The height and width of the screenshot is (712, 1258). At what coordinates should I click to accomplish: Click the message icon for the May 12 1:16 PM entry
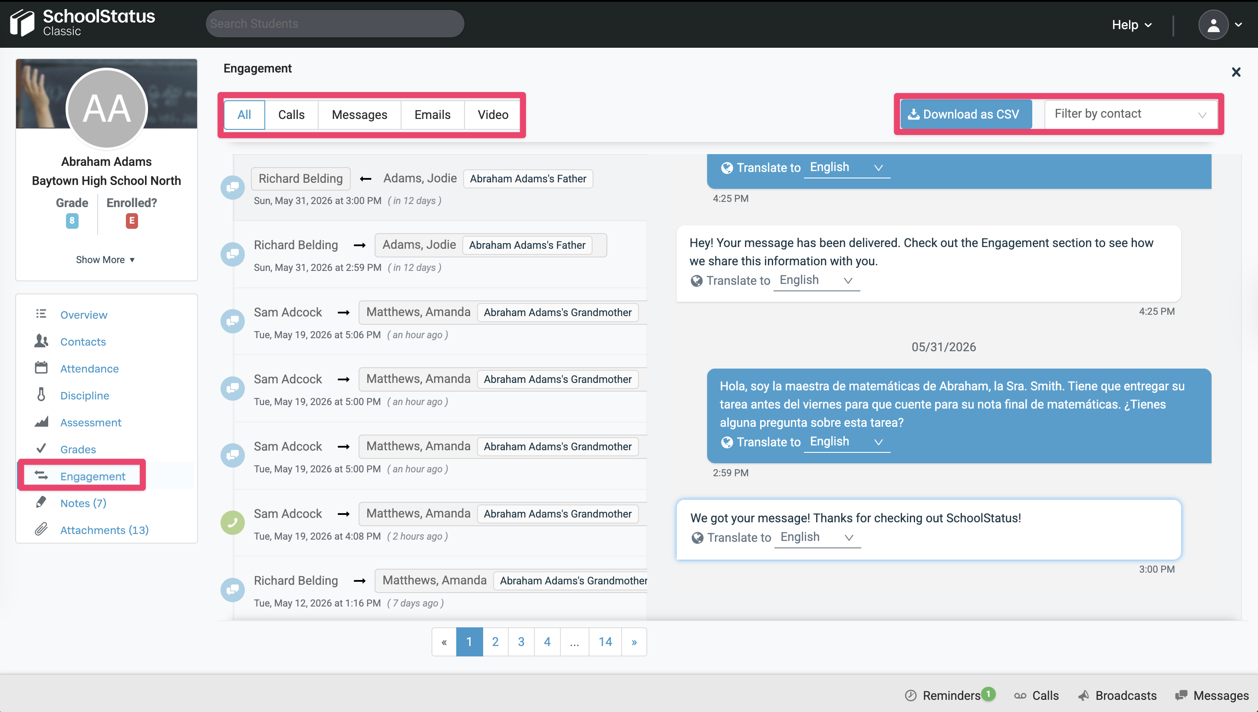click(233, 590)
